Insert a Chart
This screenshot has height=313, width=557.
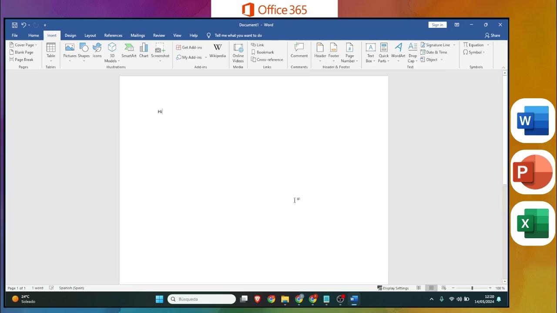pyautogui.click(x=144, y=50)
